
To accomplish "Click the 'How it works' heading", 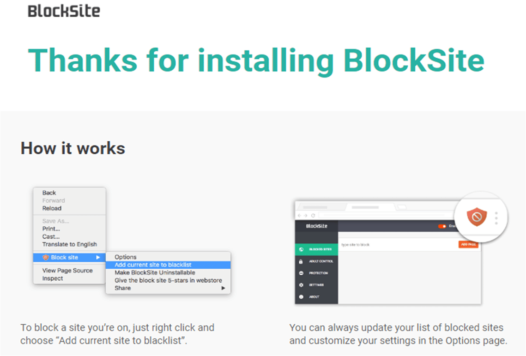I will point(73,148).
